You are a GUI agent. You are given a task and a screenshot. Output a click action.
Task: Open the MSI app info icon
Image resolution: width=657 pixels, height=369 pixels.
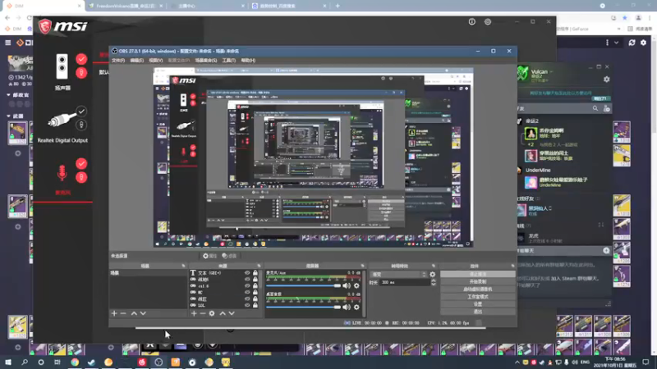point(471,22)
